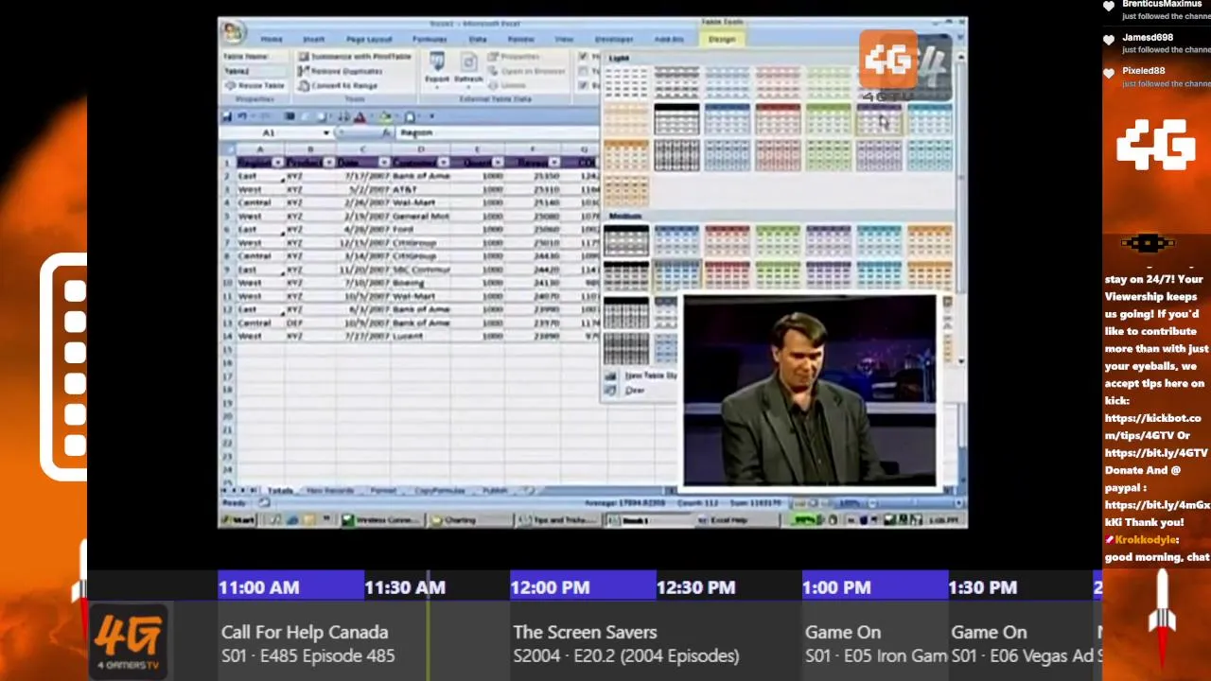Select Game On Iron Gam guide entry

coord(873,643)
